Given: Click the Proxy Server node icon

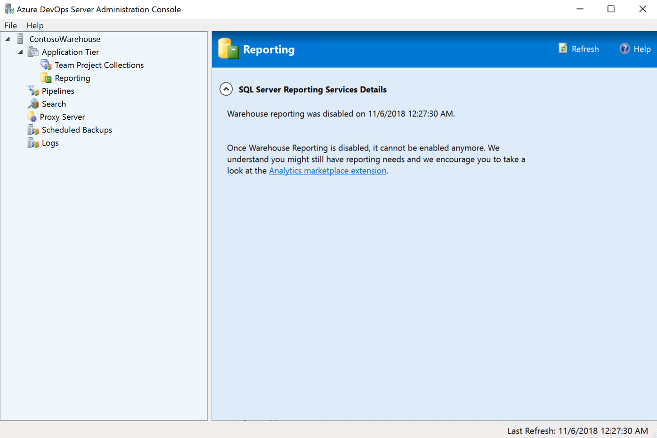Looking at the screenshot, I should tap(32, 117).
